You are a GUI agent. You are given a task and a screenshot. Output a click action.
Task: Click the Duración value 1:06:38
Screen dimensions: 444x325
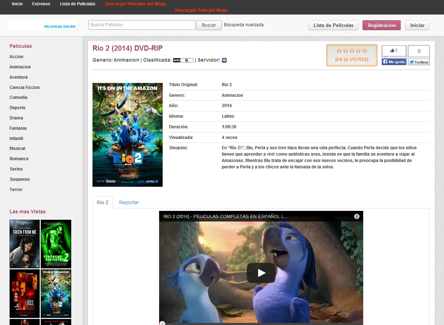point(229,127)
